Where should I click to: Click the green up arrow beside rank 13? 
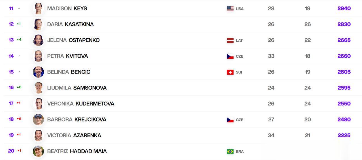18,40
